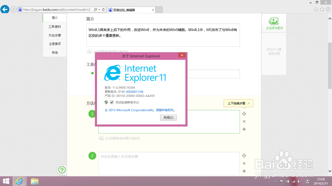Screen dimensions: 332x186
Task: Open the address bar dropdown arrow
Action: pyautogui.click(x=99, y=10)
